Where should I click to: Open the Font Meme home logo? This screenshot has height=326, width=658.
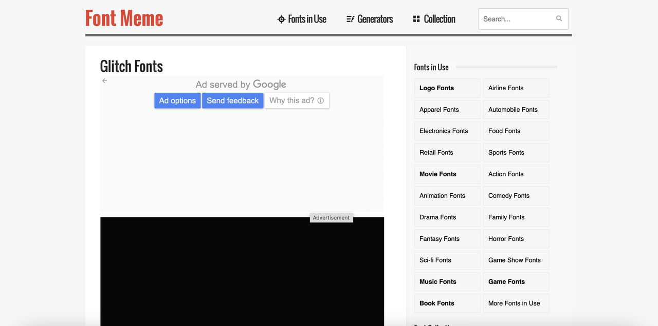124,18
